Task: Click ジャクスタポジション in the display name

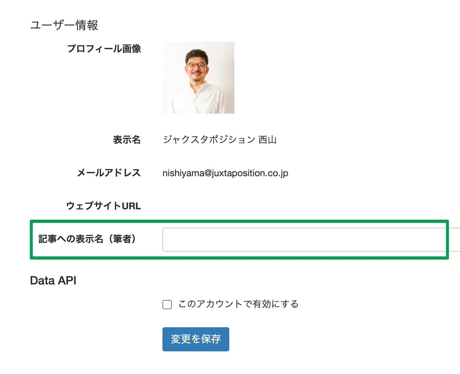Action: 209,140
